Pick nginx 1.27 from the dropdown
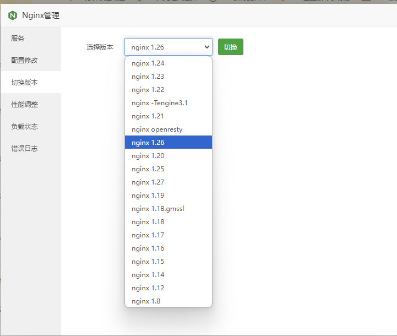This screenshot has width=397, height=336. click(x=168, y=182)
